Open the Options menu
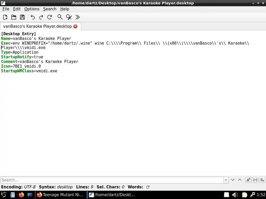The image size is (266, 199). click(x=32, y=9)
